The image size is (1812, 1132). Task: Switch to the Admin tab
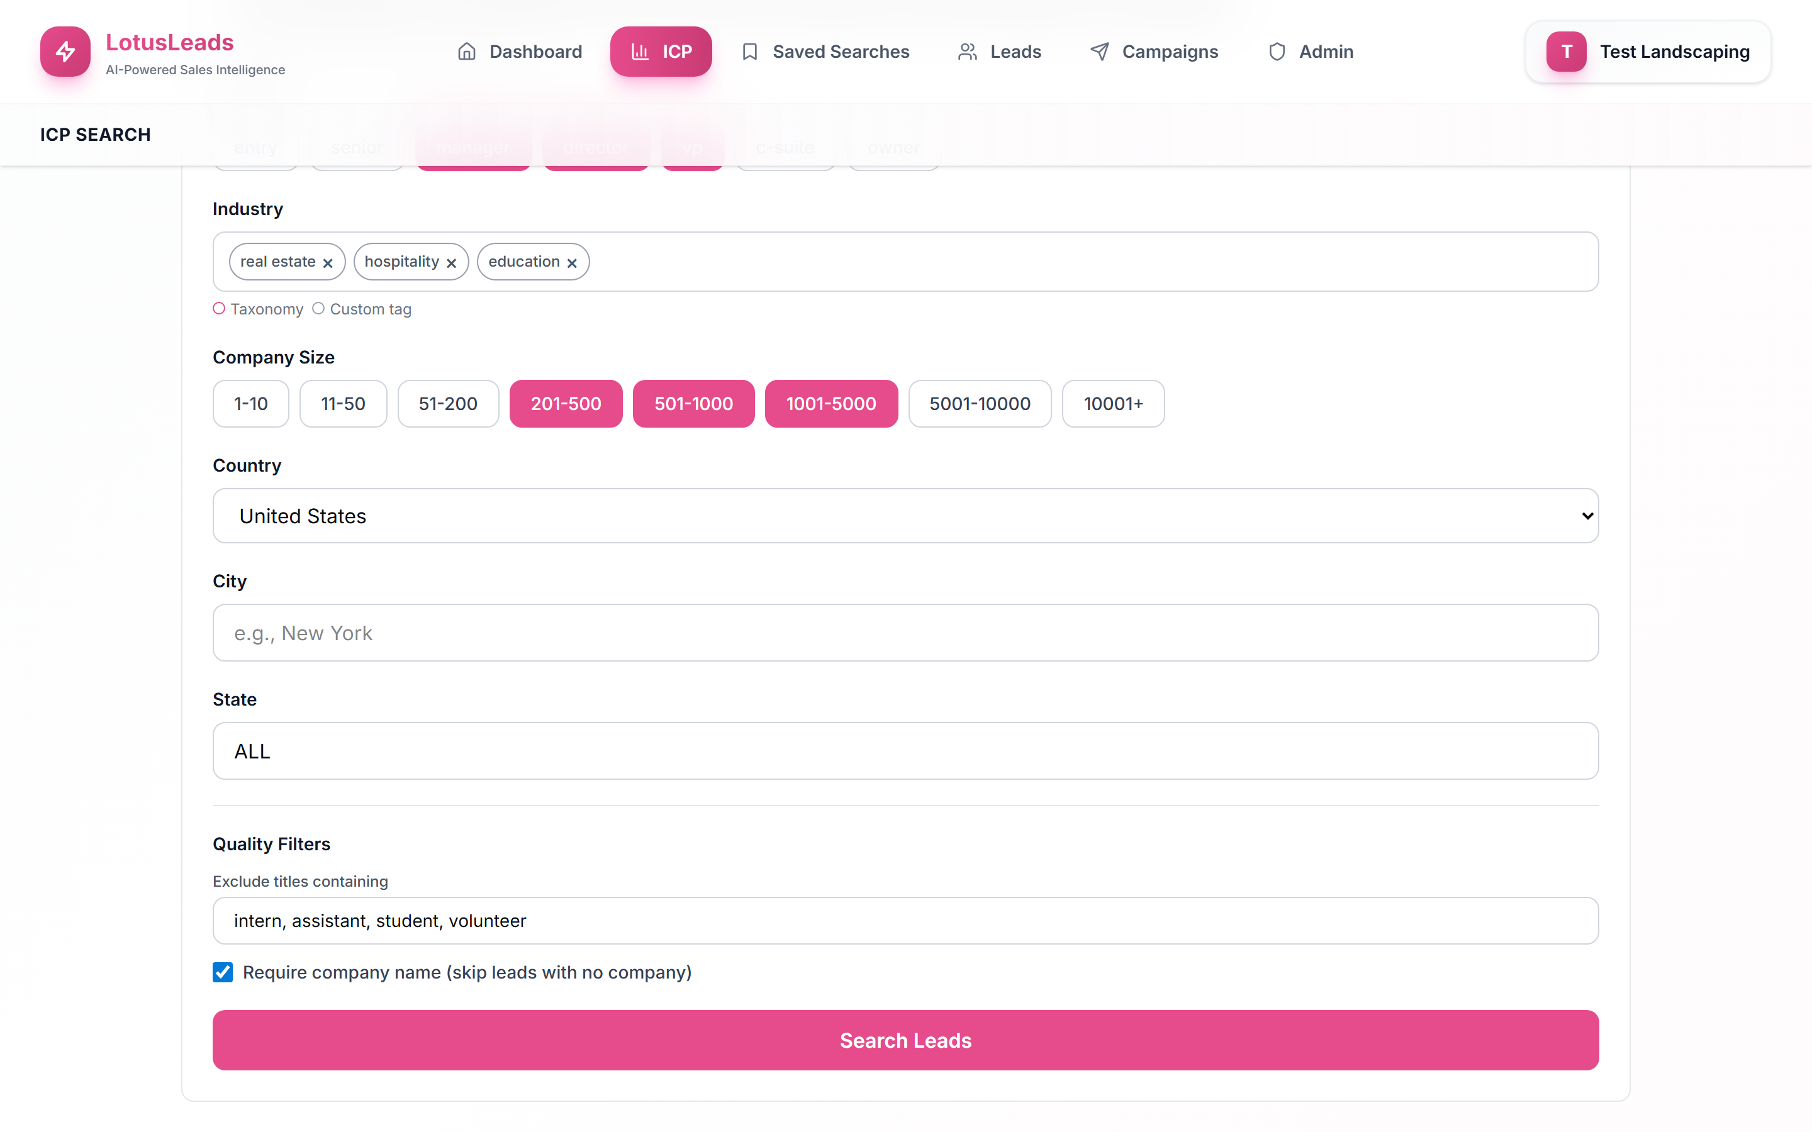[1311, 52]
